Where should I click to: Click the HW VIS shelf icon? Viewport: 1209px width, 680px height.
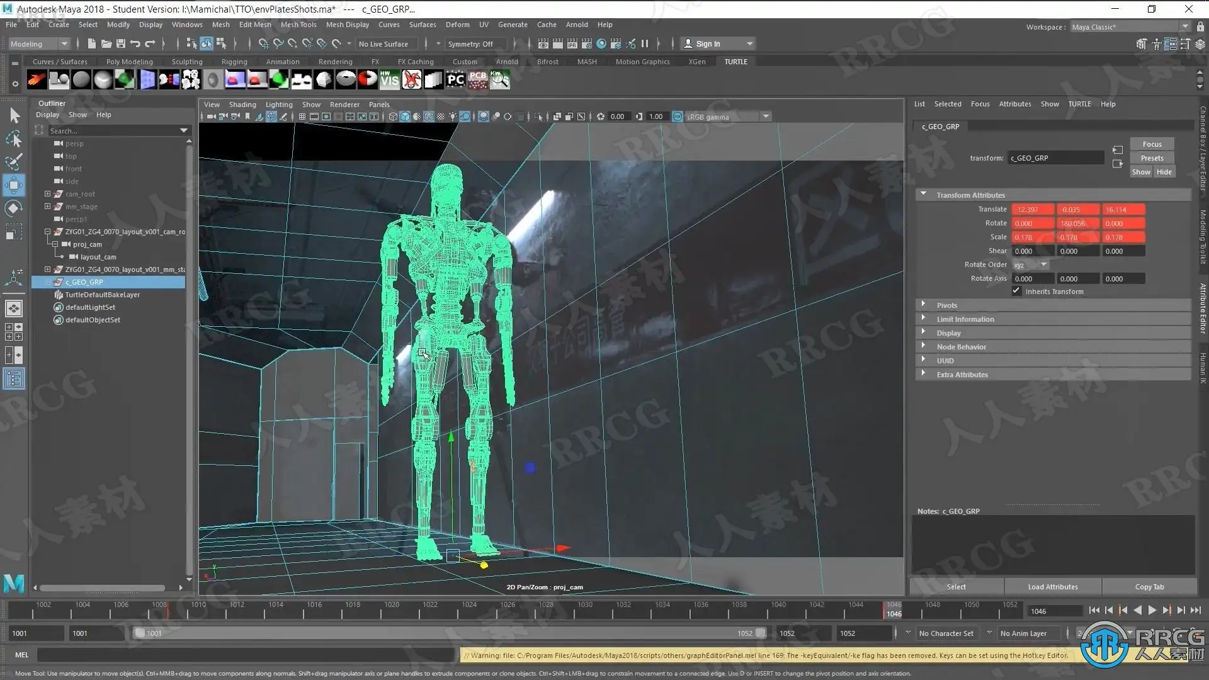coord(389,79)
